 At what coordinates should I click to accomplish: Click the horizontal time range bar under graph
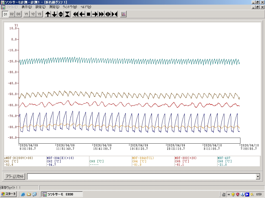[129, 141]
